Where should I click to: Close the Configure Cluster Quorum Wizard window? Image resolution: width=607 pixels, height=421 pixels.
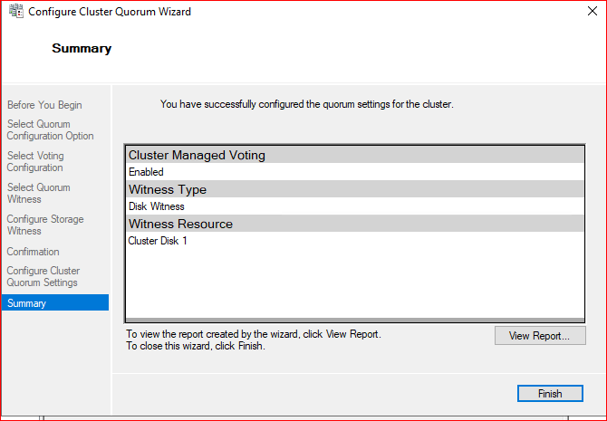click(x=593, y=11)
